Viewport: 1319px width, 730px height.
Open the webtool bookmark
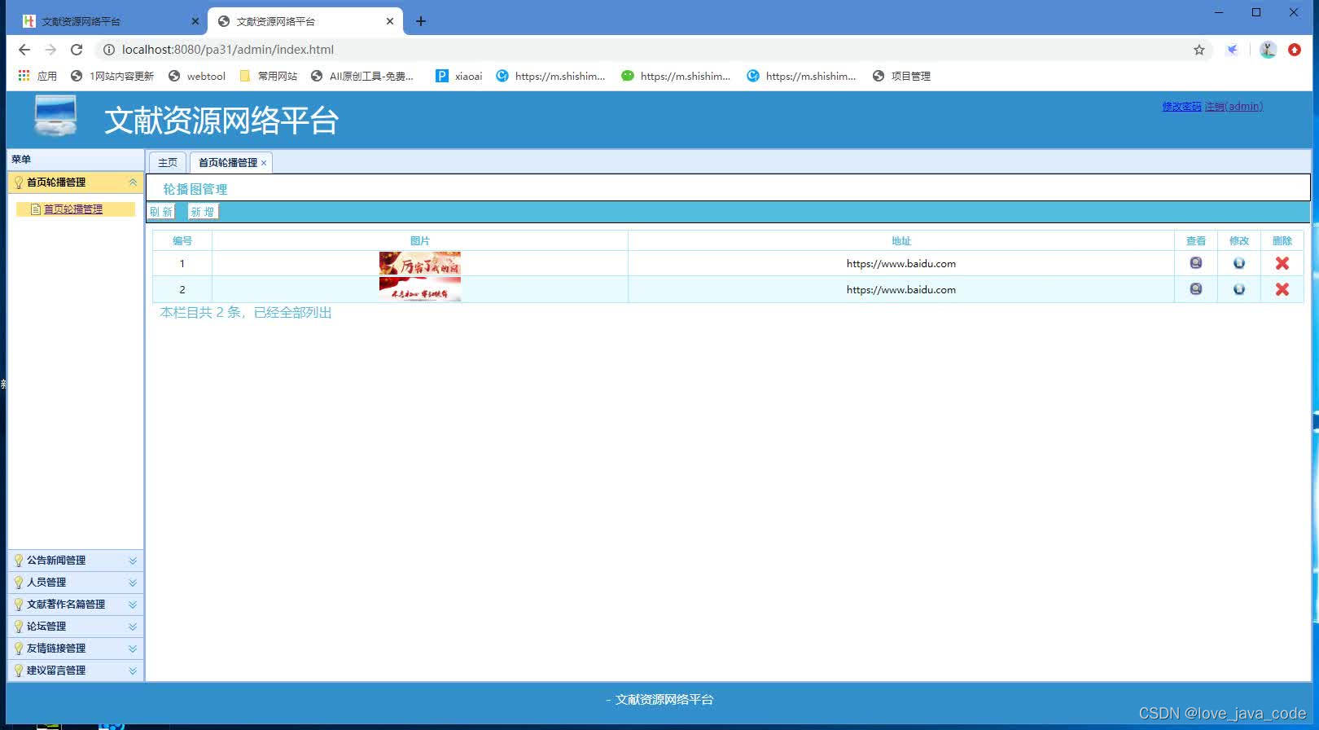point(197,76)
